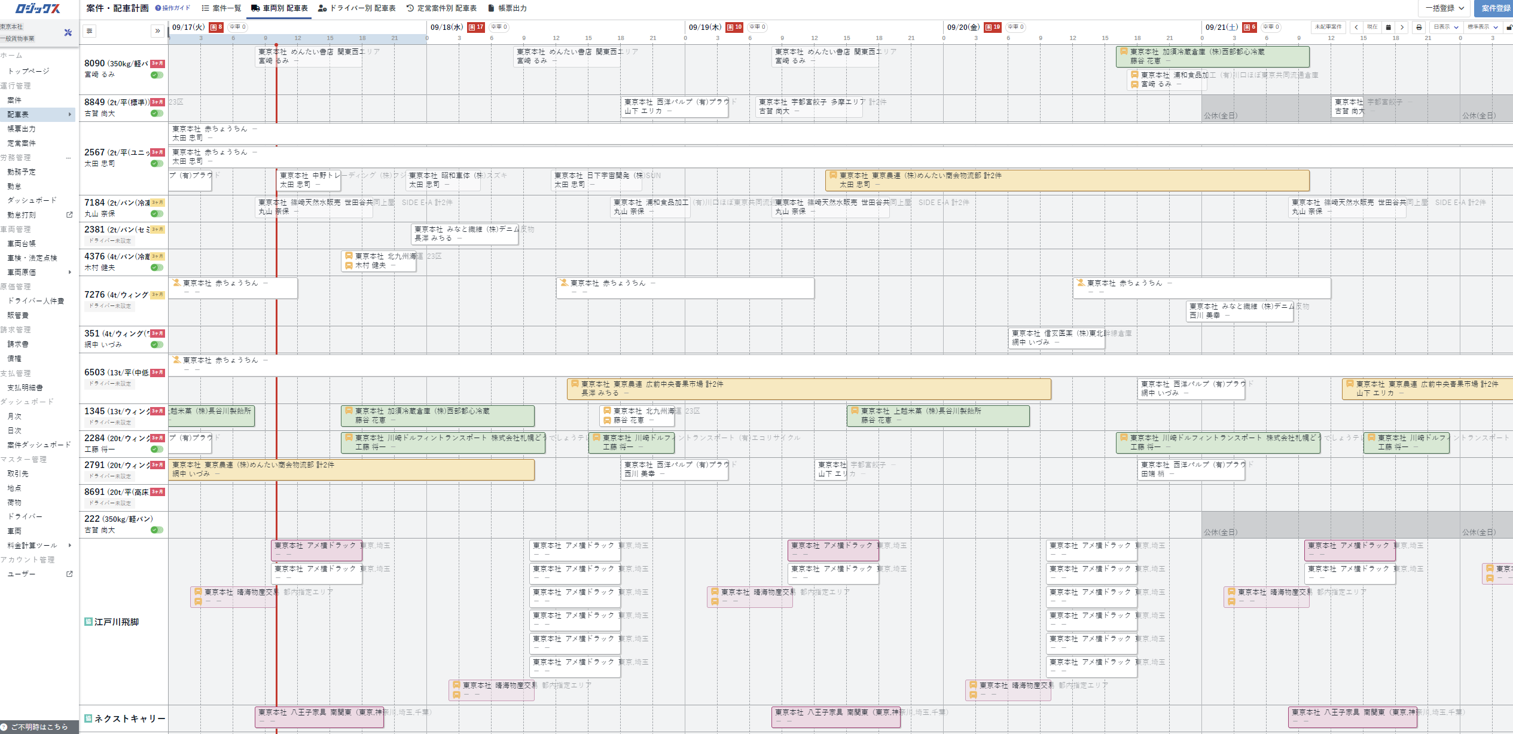Viewport: 1513px width, 734px height.
Task: Click red 困 10 badge for 09/19
Action: (x=734, y=27)
